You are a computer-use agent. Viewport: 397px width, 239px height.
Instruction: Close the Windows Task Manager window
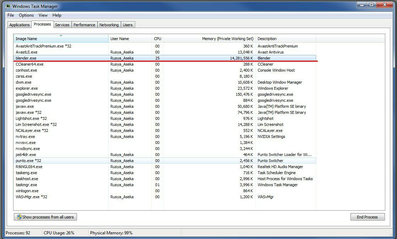tap(385, 5)
